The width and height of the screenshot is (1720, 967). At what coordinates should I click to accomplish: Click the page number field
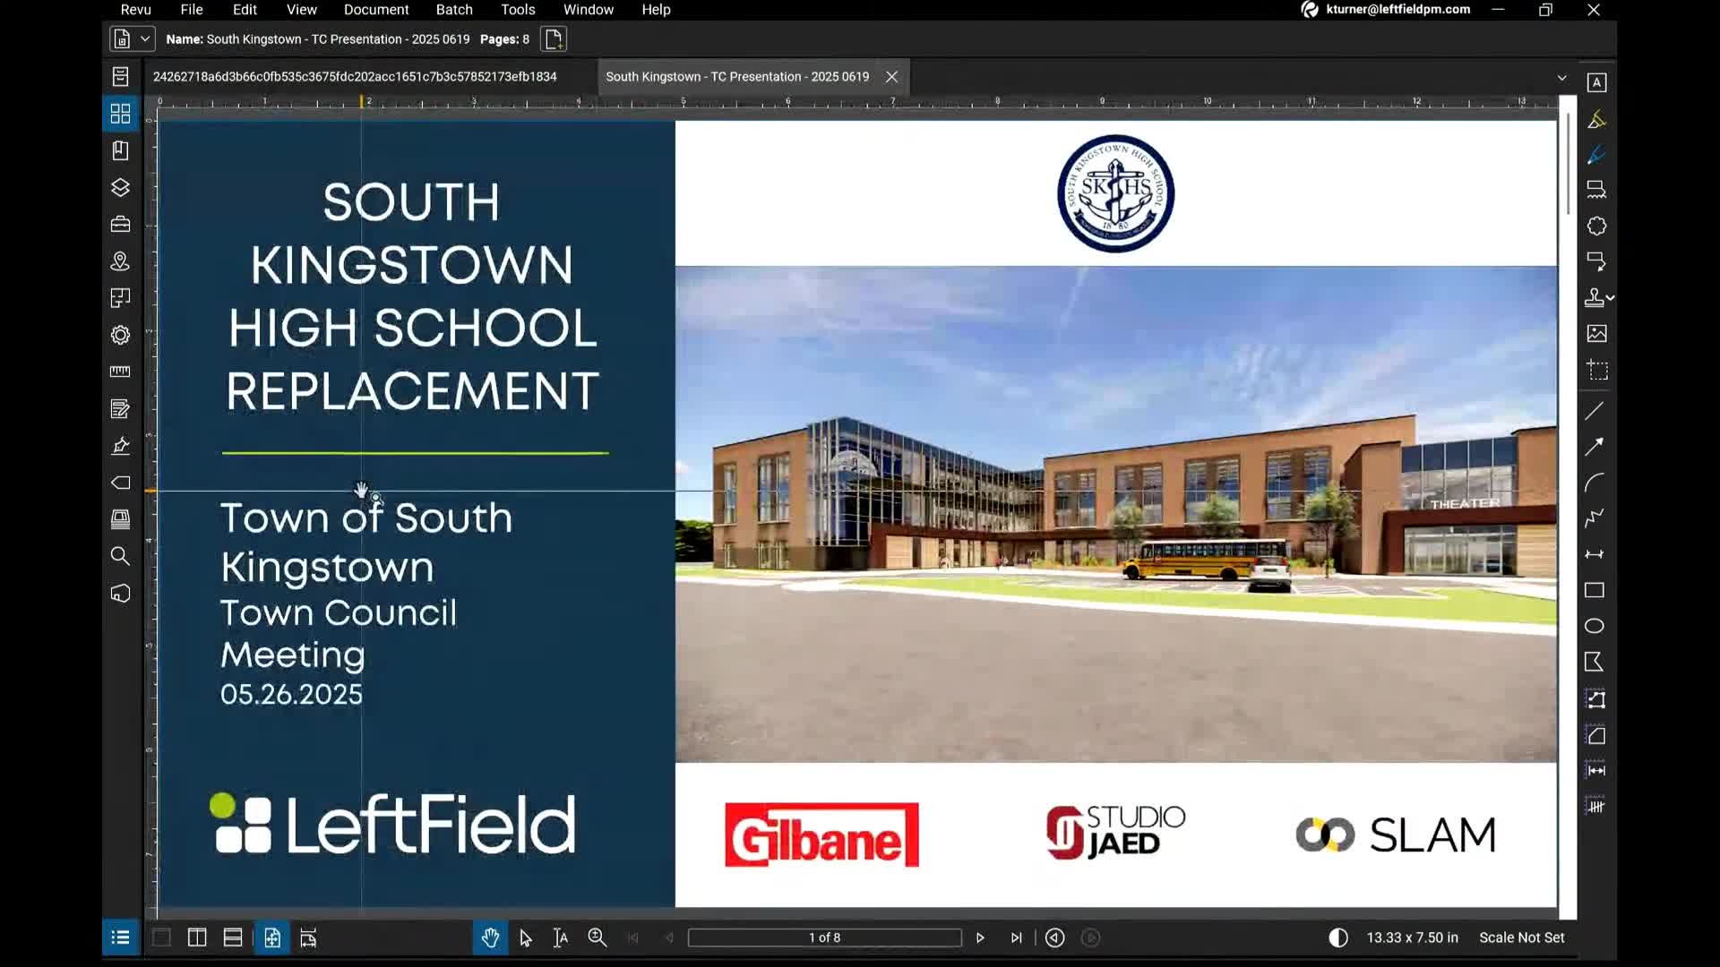coord(824,937)
